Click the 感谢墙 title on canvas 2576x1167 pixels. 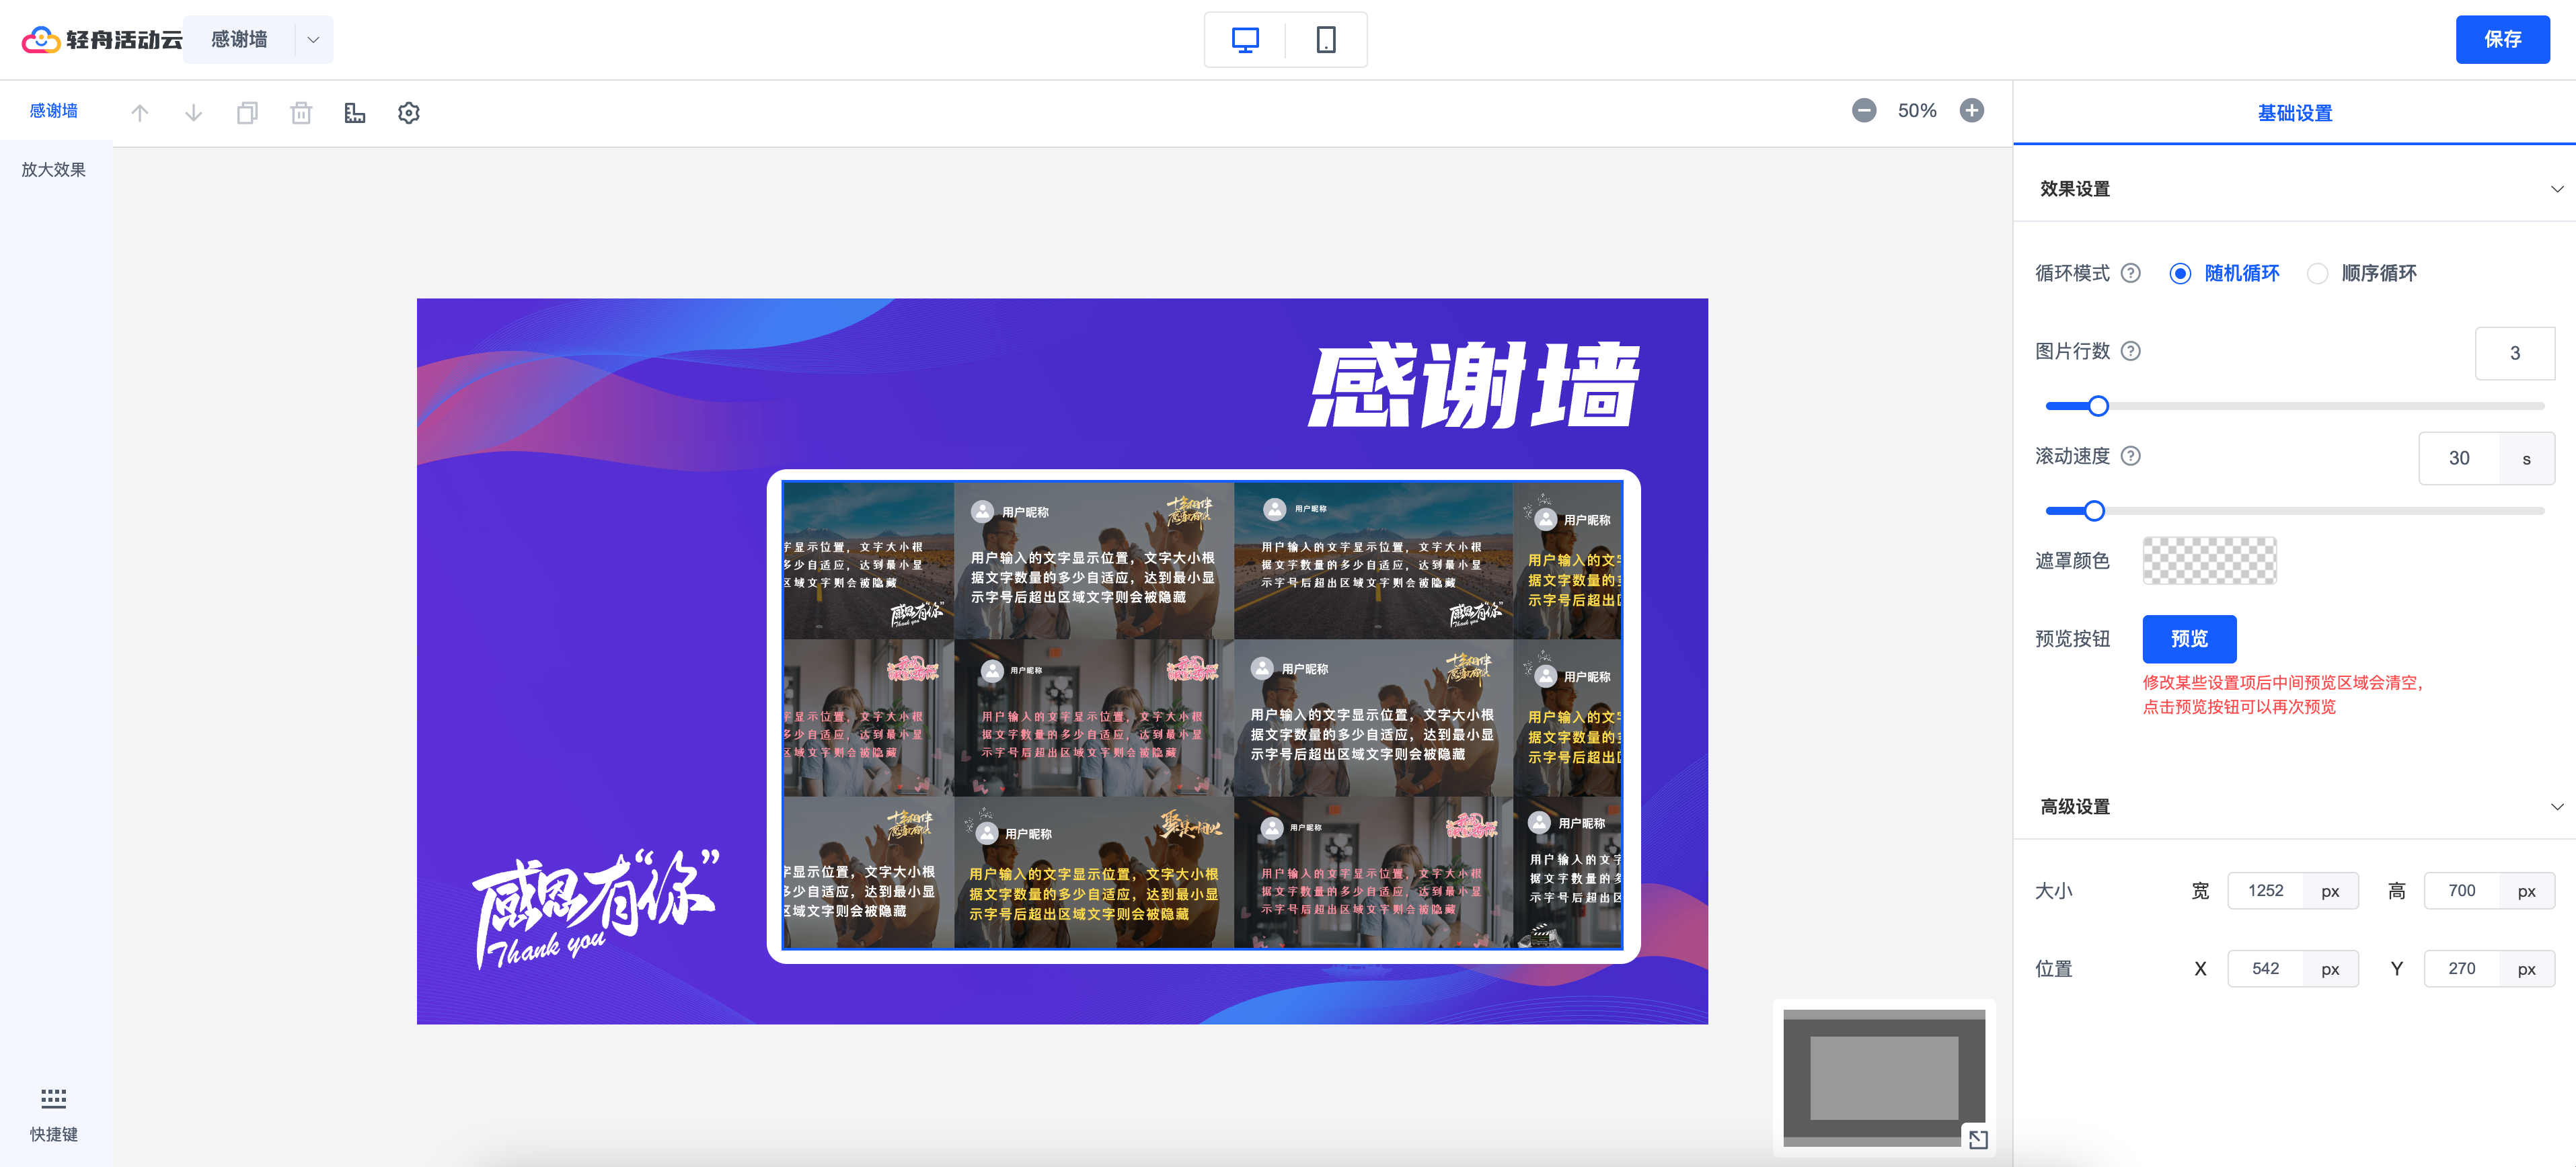coord(1473,385)
